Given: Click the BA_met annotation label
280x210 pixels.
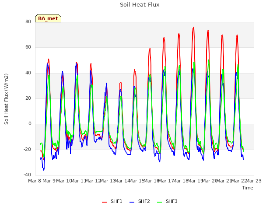Looking at the screenshot, I should coord(48,18).
